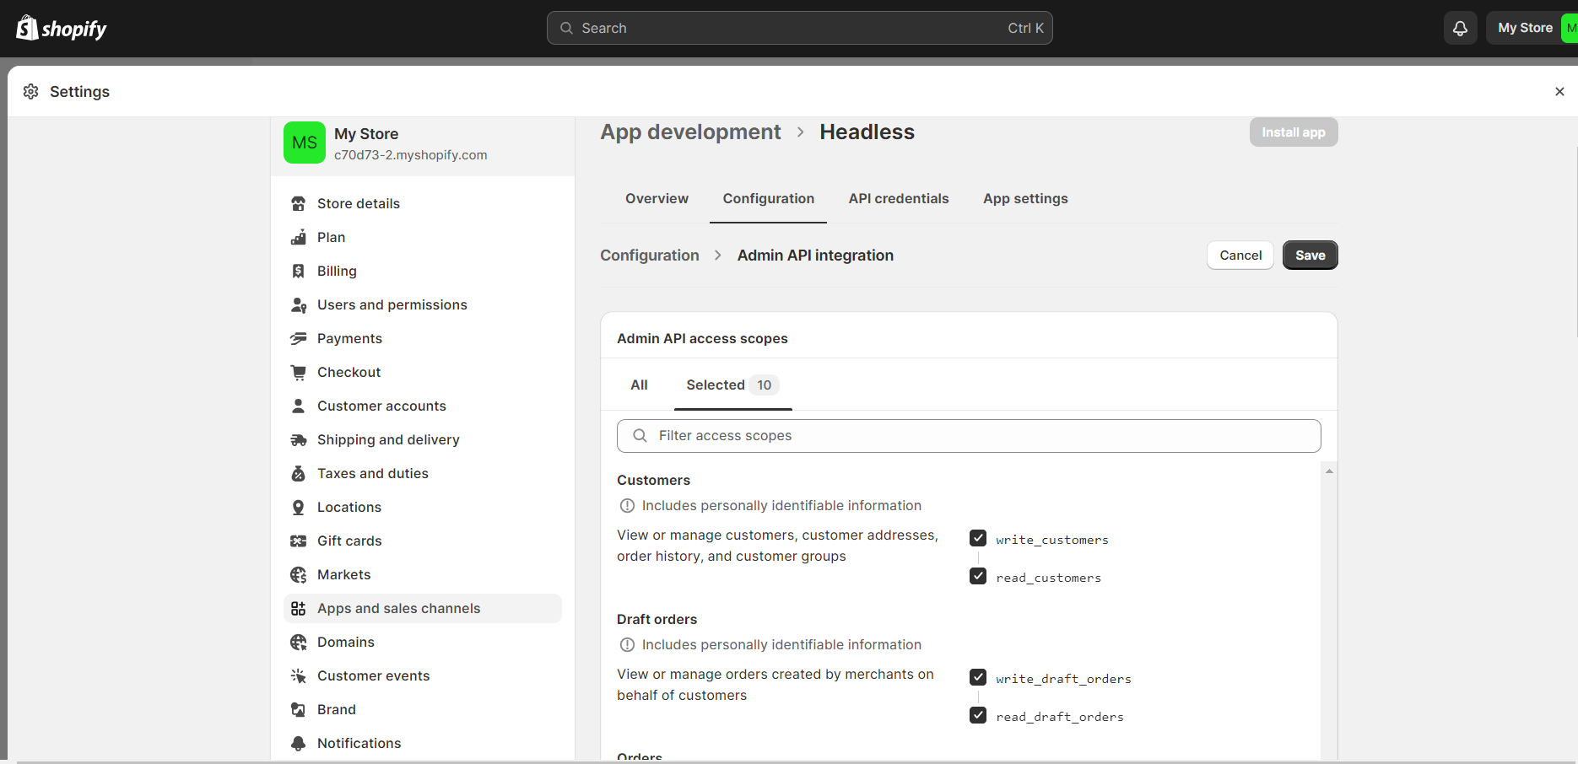This screenshot has width=1578, height=764.
Task: Disable the write_draft_orders scope checkbox
Action: point(978,677)
